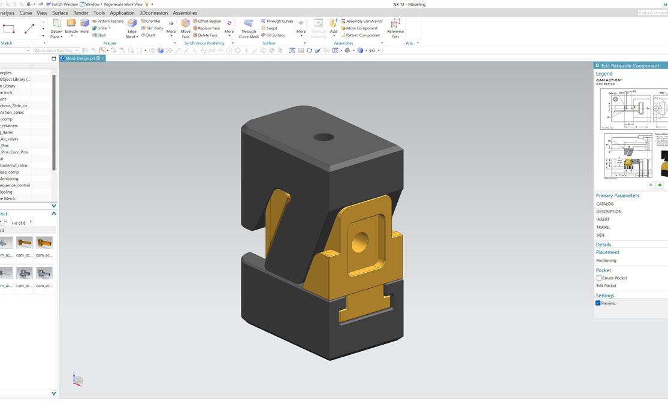The image size is (668, 404).
Task: Open Assembly Constraints
Action: click(362, 21)
